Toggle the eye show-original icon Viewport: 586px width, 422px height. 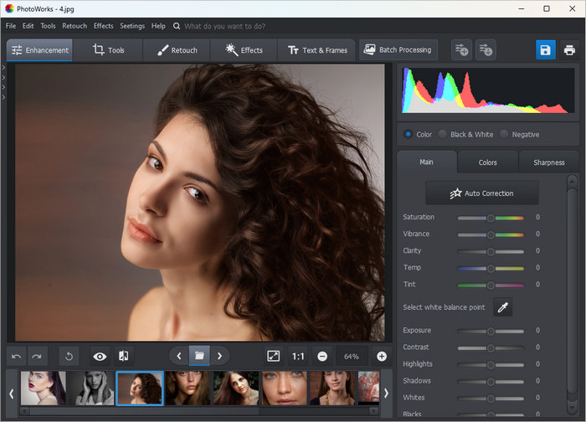(100, 356)
